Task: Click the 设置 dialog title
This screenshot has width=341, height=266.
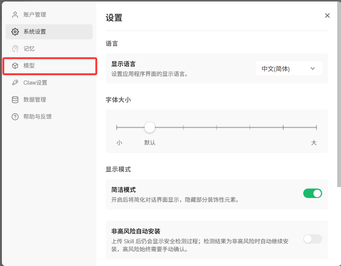Action: pyautogui.click(x=114, y=18)
